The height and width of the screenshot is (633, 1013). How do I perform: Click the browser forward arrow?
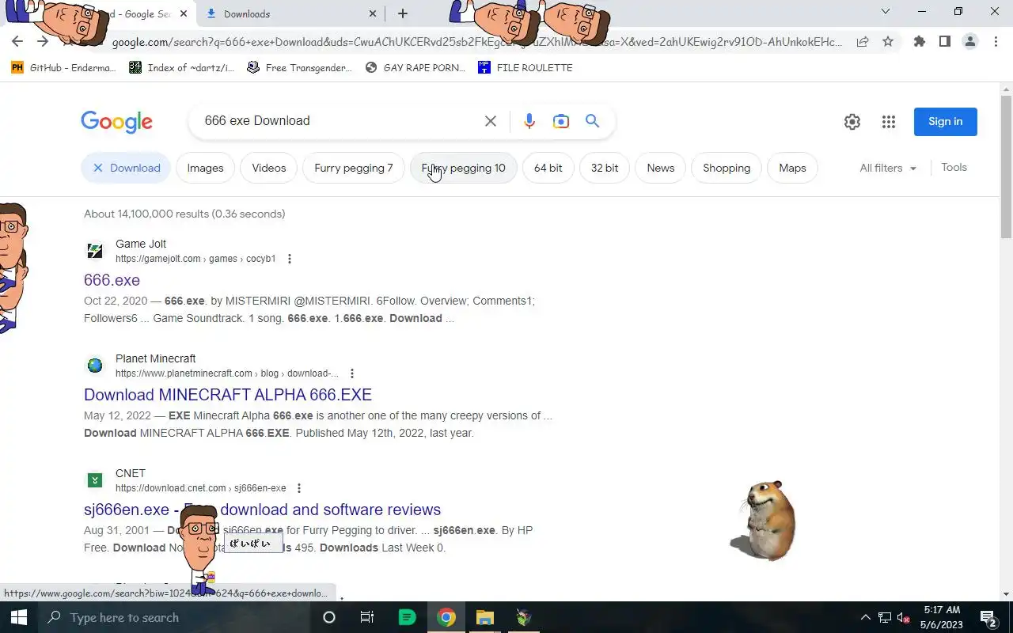tap(43, 42)
